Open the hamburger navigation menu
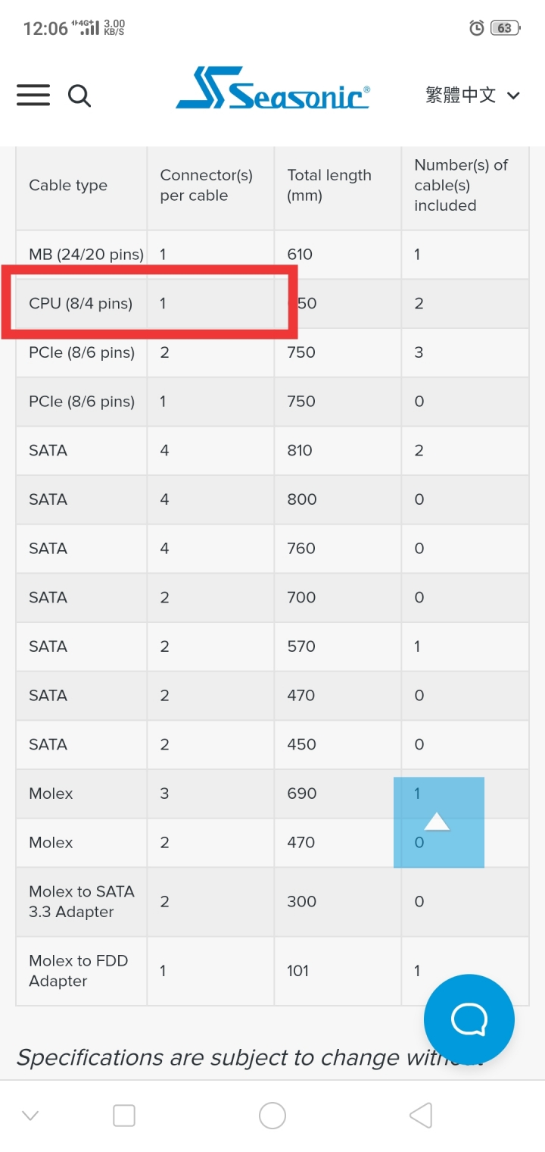 click(x=33, y=95)
